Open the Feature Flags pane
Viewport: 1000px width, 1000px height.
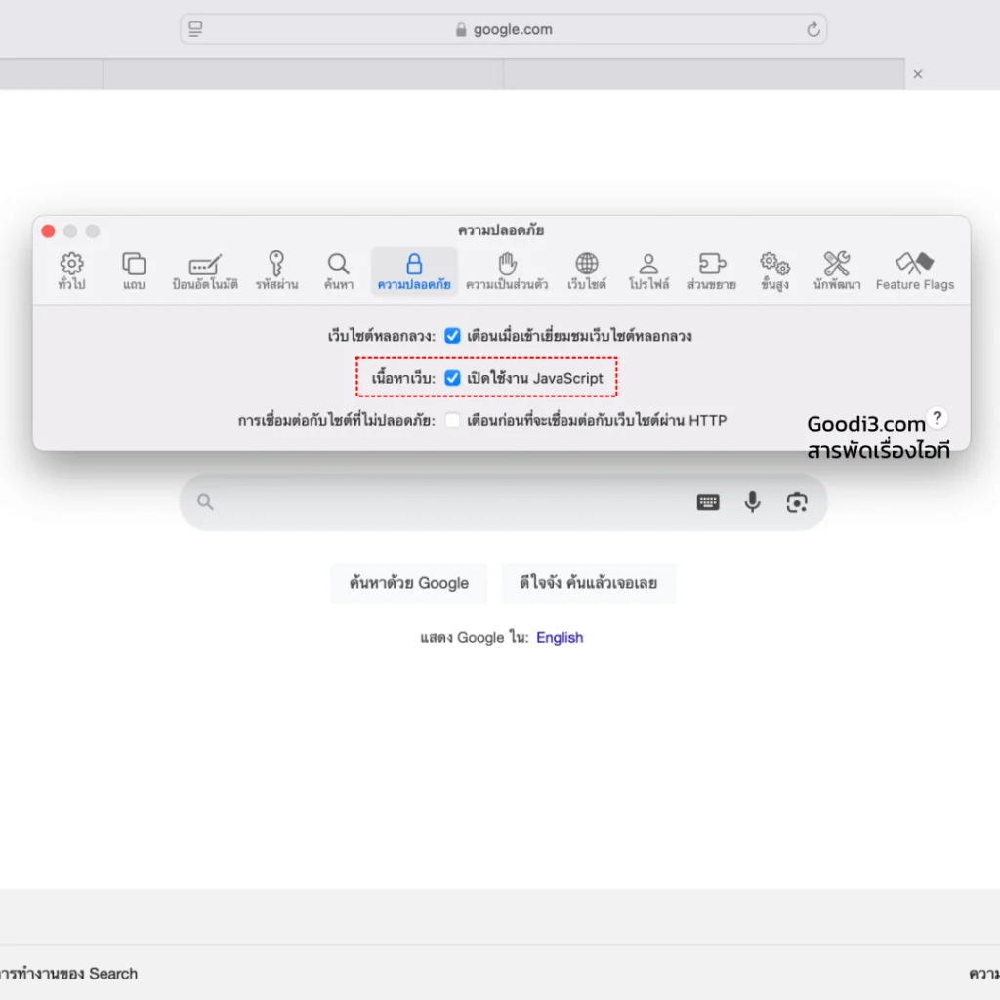coord(914,271)
